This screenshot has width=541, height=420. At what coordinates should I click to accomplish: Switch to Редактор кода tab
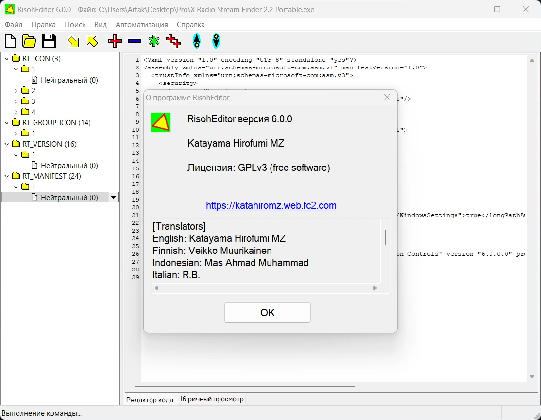click(150, 399)
